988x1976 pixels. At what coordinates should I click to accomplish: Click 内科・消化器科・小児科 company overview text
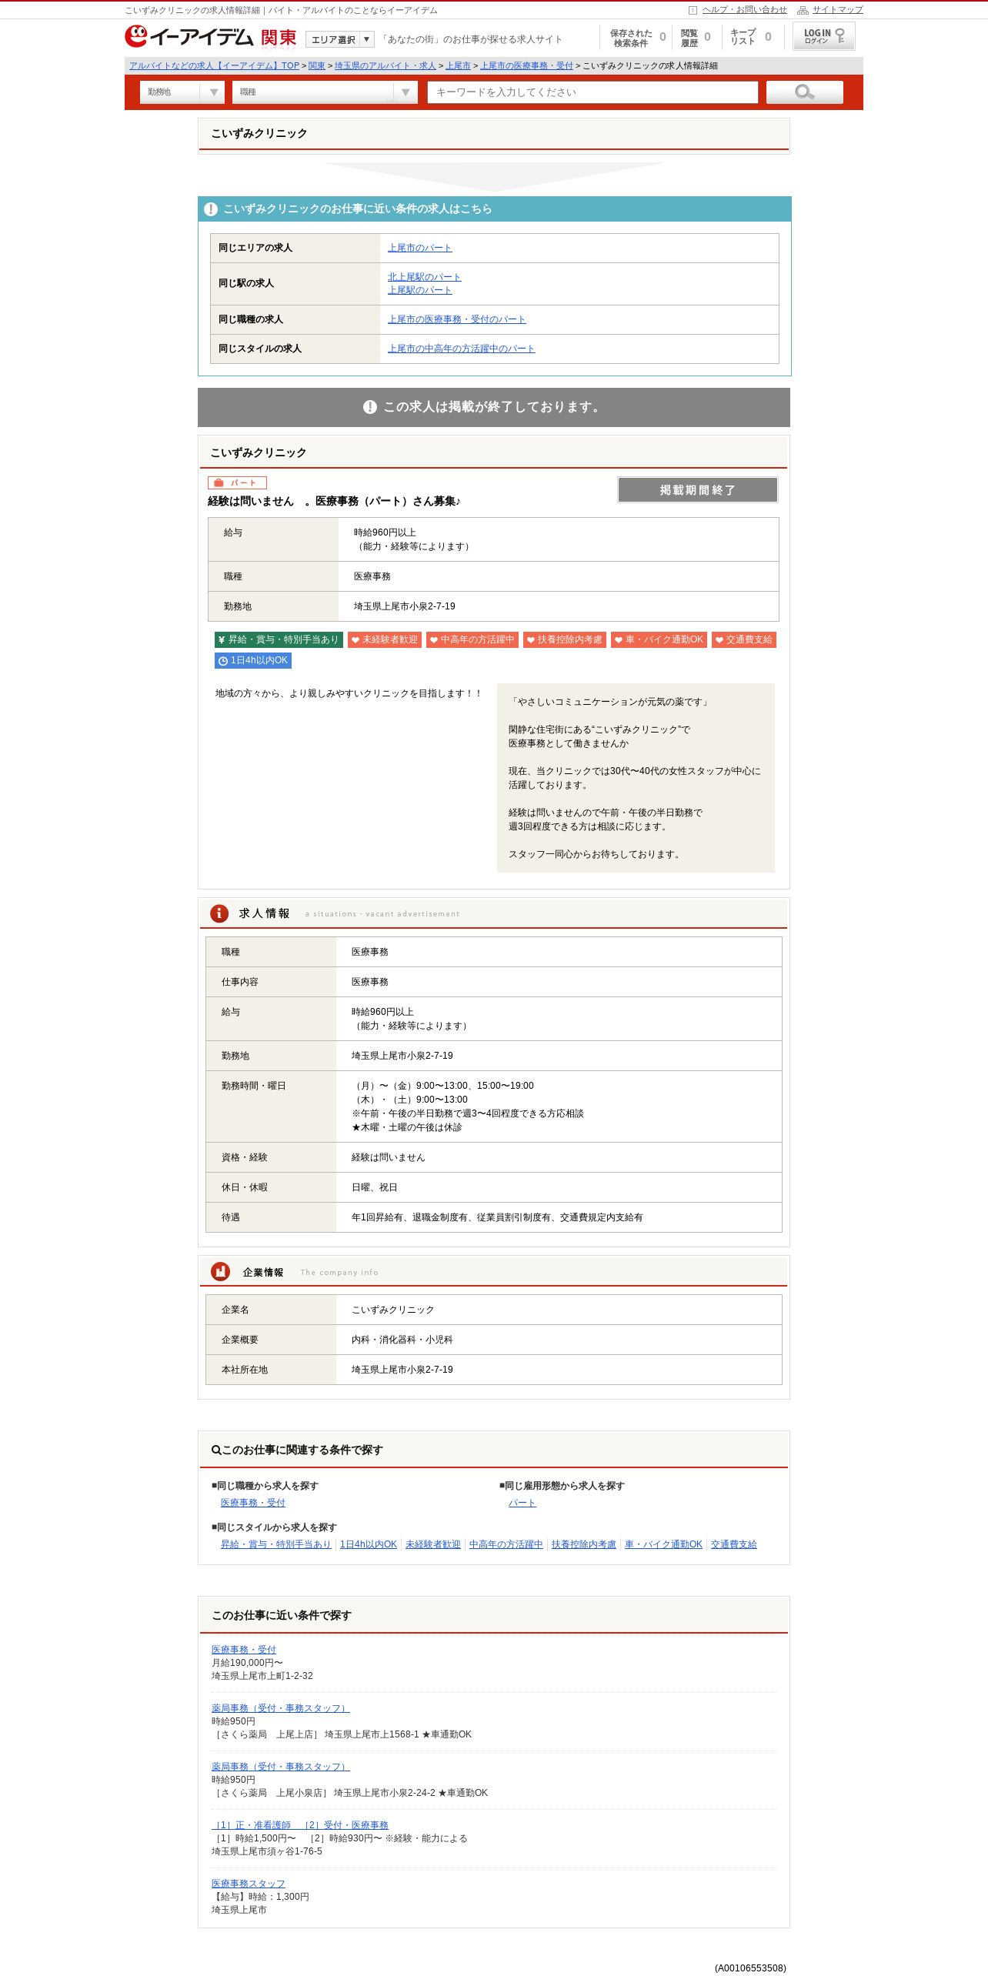click(402, 1340)
